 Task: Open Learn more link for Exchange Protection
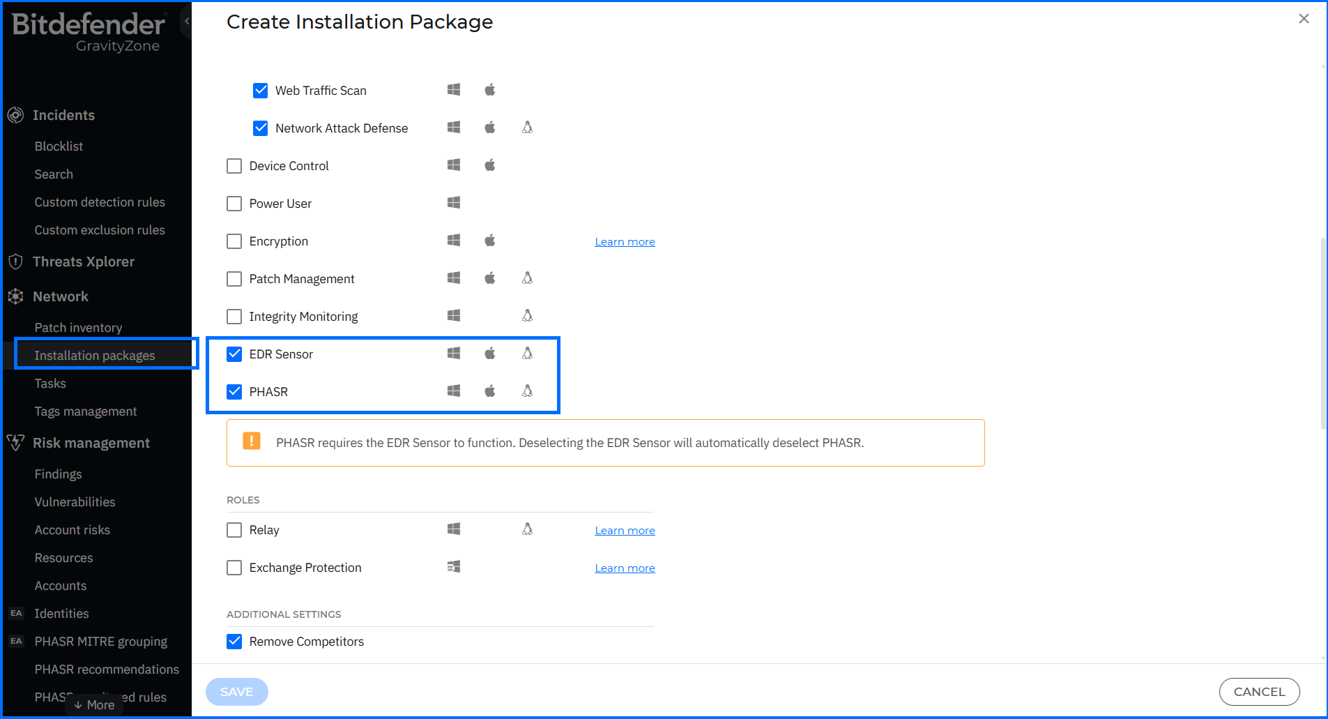coord(625,568)
